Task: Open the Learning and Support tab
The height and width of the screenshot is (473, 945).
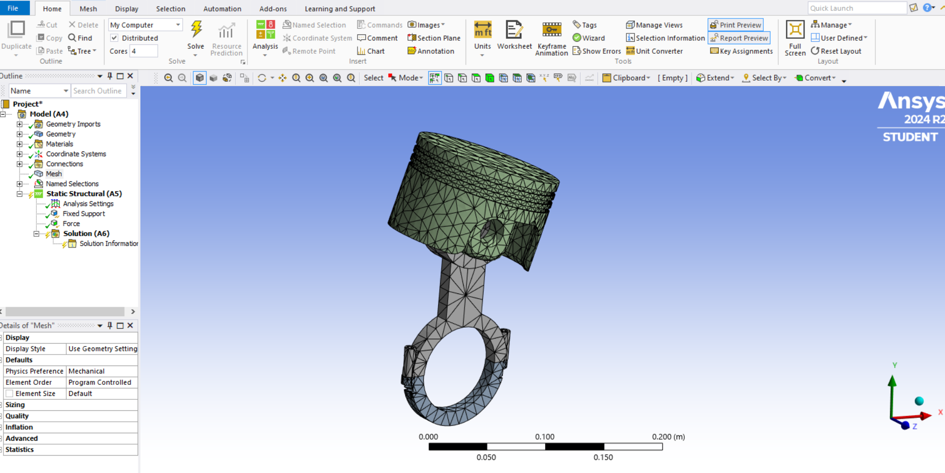Action: tap(340, 9)
